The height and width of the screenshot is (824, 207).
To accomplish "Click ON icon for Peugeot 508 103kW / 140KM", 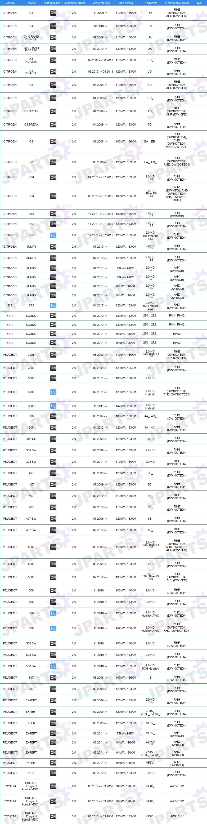I will (x=53, y=590).
